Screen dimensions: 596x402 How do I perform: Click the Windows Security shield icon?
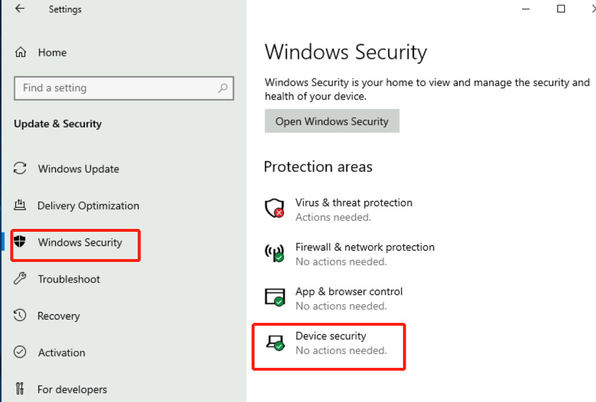20,242
